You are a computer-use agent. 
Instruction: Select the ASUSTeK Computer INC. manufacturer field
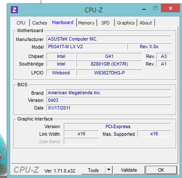tap(109, 39)
